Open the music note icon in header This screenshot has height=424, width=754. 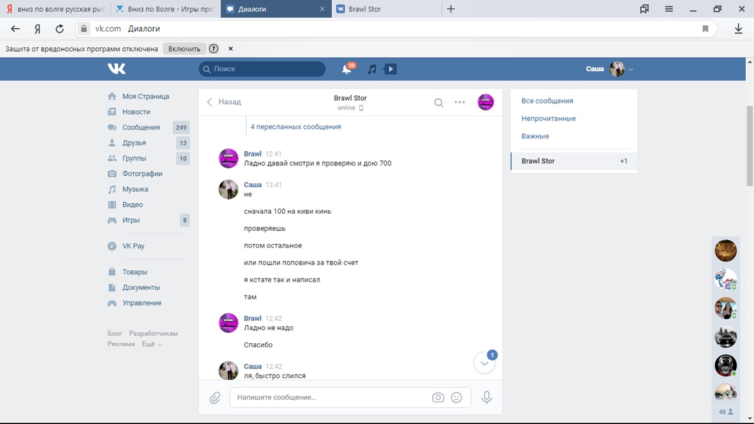pyautogui.click(x=372, y=69)
